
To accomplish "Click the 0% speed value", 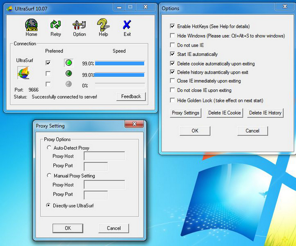I will click(85, 85).
